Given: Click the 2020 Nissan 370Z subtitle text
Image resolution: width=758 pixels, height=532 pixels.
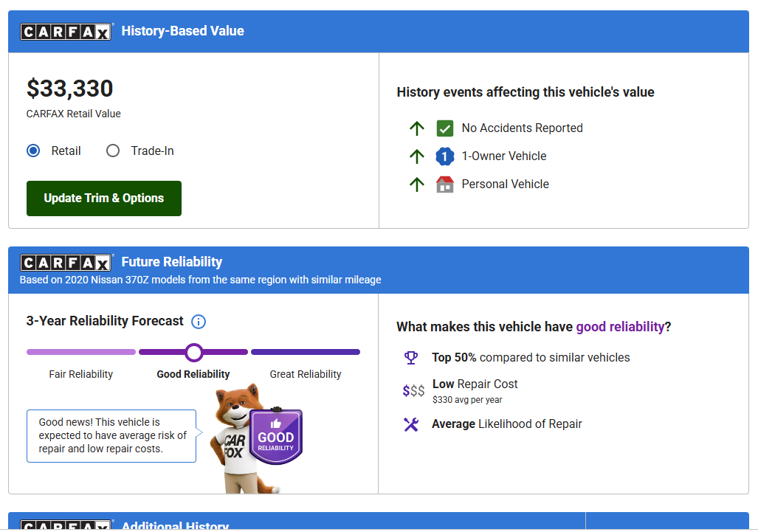Looking at the screenshot, I should [200, 280].
